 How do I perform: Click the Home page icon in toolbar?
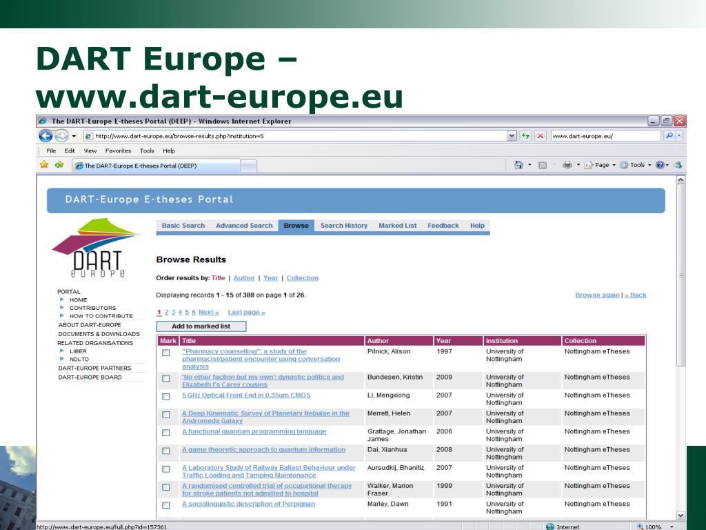coord(518,165)
